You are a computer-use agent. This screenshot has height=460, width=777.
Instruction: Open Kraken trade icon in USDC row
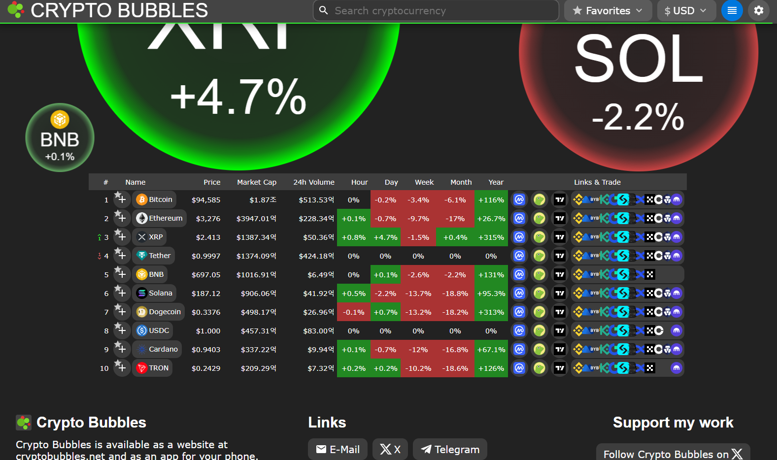pyautogui.click(x=676, y=330)
